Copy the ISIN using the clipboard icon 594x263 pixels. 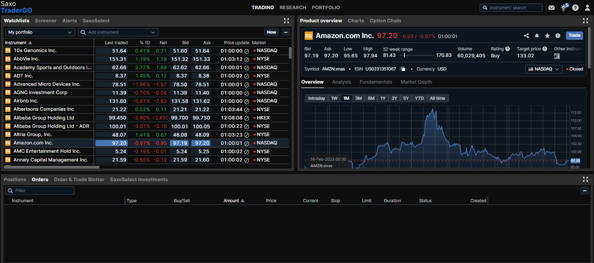[x=403, y=69]
